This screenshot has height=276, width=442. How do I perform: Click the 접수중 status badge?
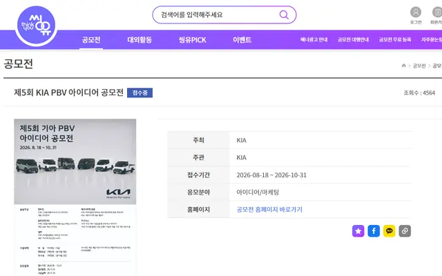coord(140,92)
